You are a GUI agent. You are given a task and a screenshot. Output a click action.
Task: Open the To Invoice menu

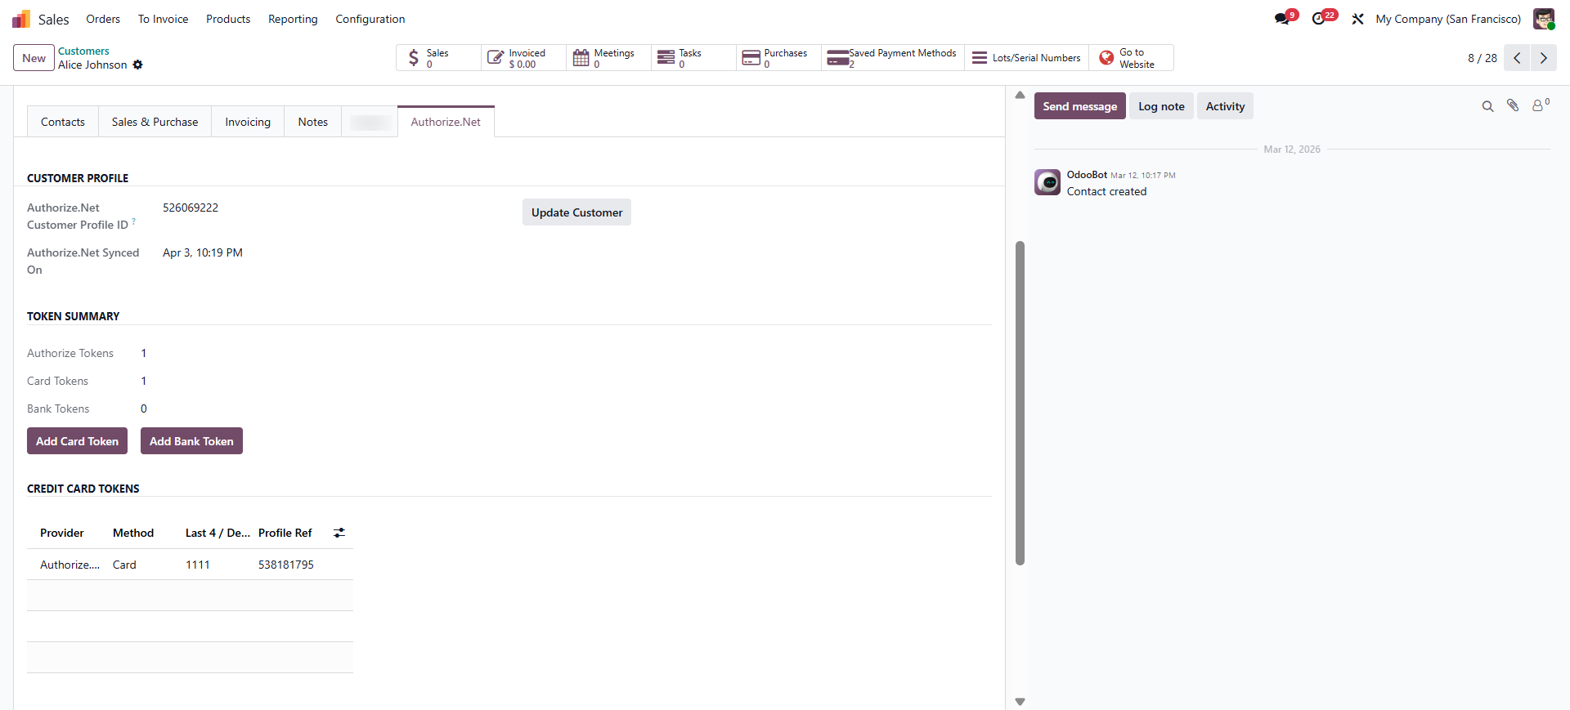163,19
